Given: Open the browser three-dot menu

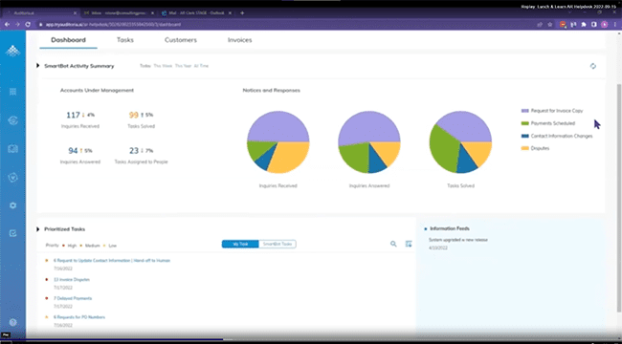Looking at the screenshot, I should pos(615,24).
